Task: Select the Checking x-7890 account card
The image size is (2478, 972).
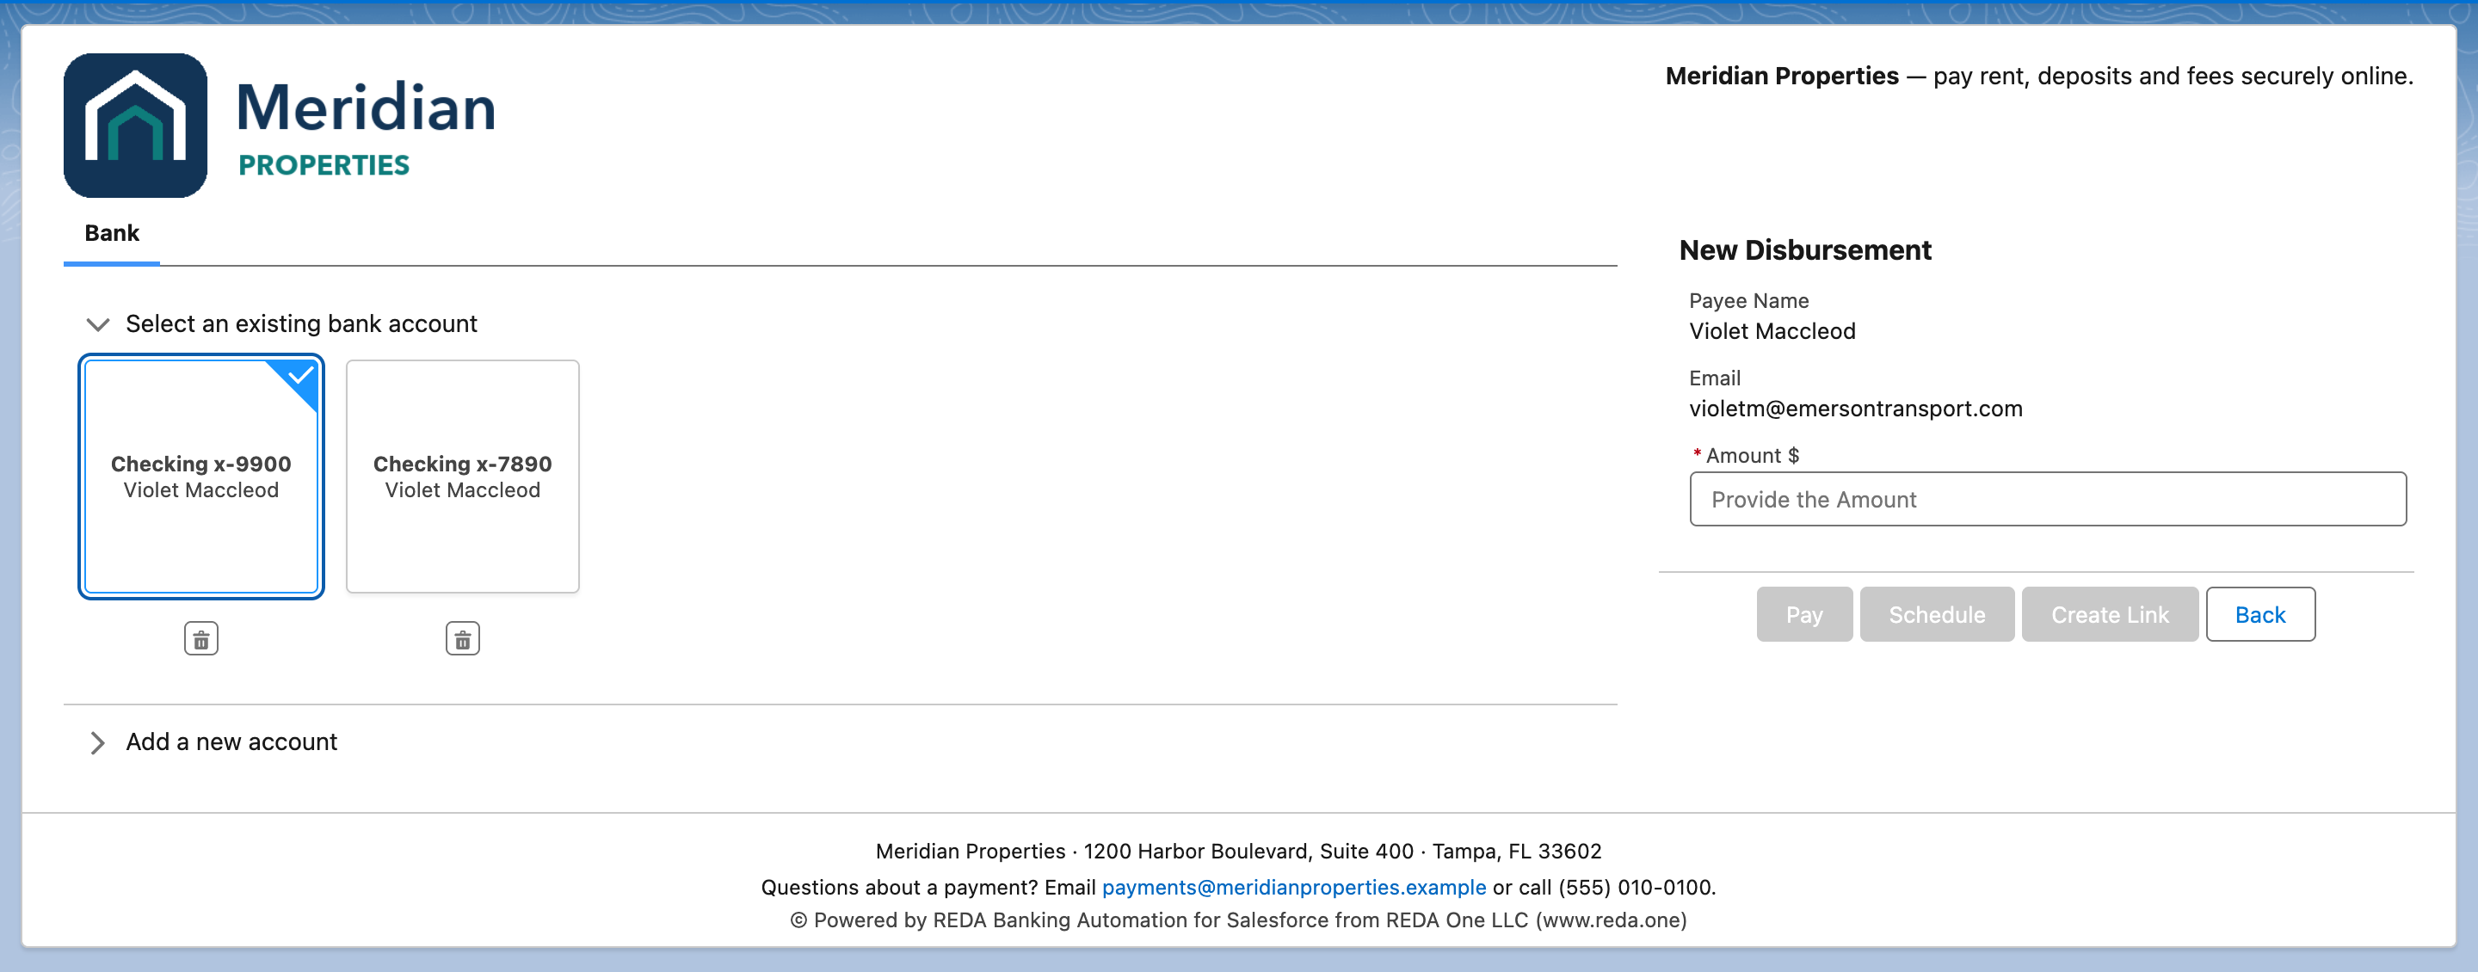Action: tap(463, 477)
